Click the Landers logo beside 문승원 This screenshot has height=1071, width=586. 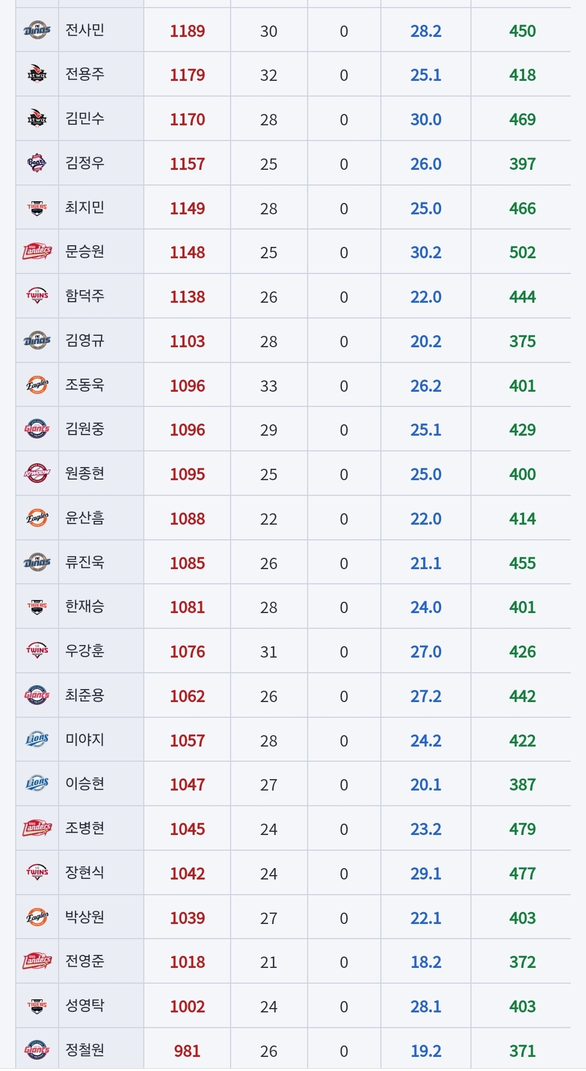pos(37,252)
